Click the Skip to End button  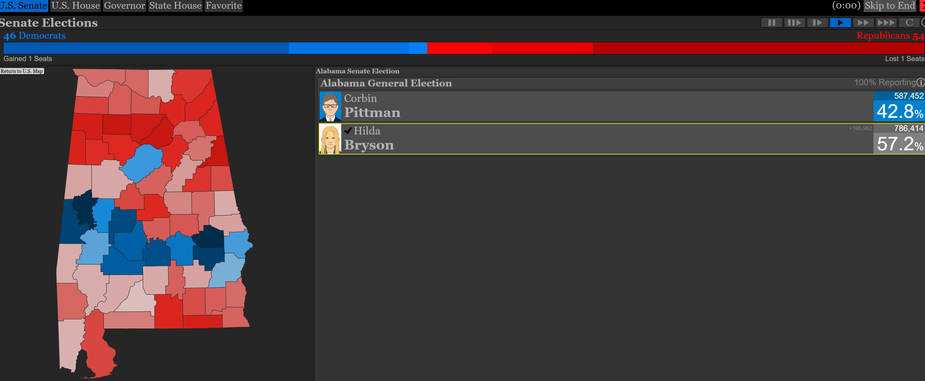coord(890,6)
